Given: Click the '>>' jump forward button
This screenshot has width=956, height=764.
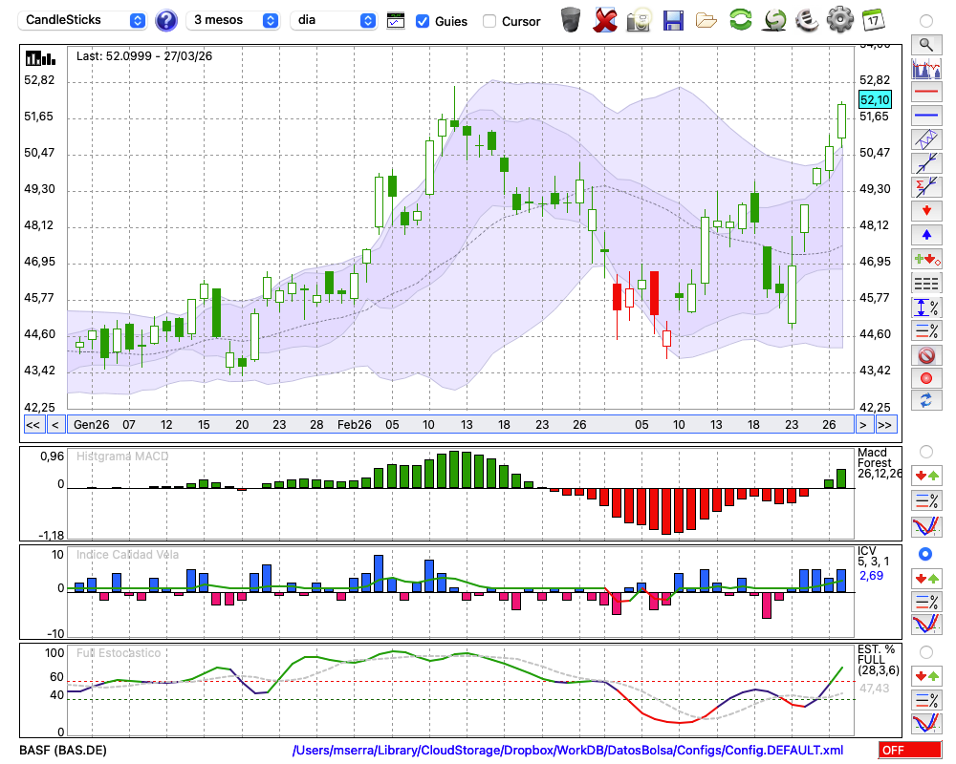Looking at the screenshot, I should [x=885, y=425].
